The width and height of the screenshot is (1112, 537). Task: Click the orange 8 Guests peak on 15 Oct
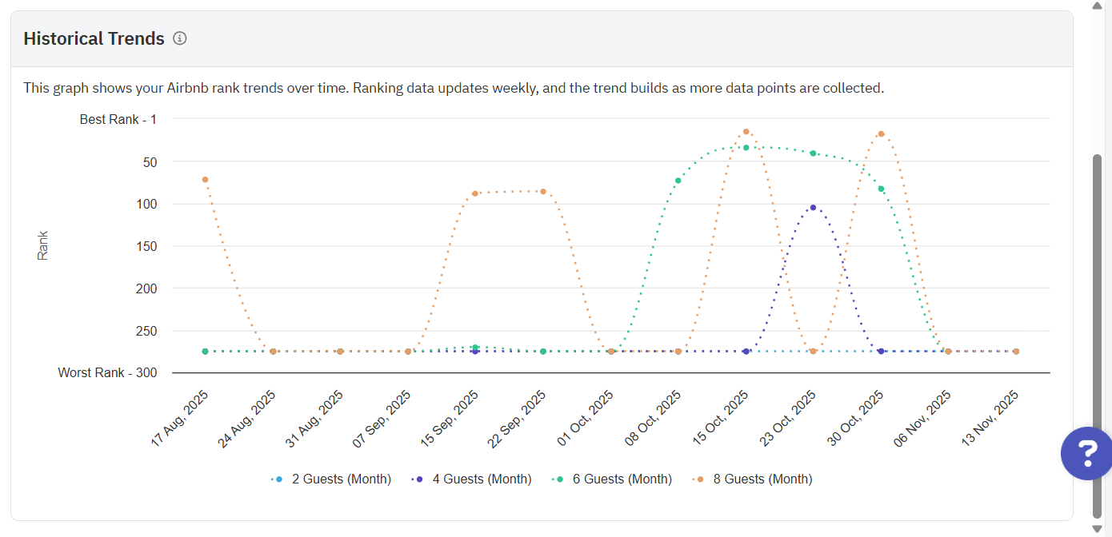tap(746, 132)
